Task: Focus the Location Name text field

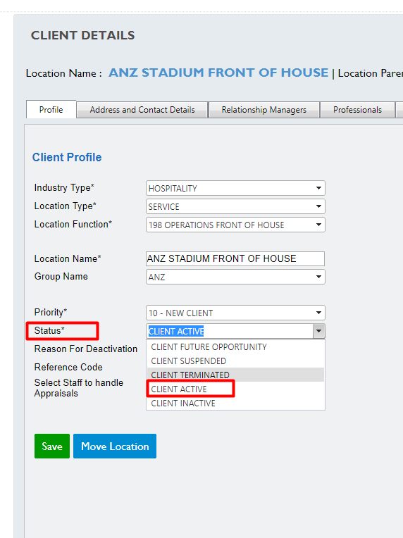Action: point(235,258)
